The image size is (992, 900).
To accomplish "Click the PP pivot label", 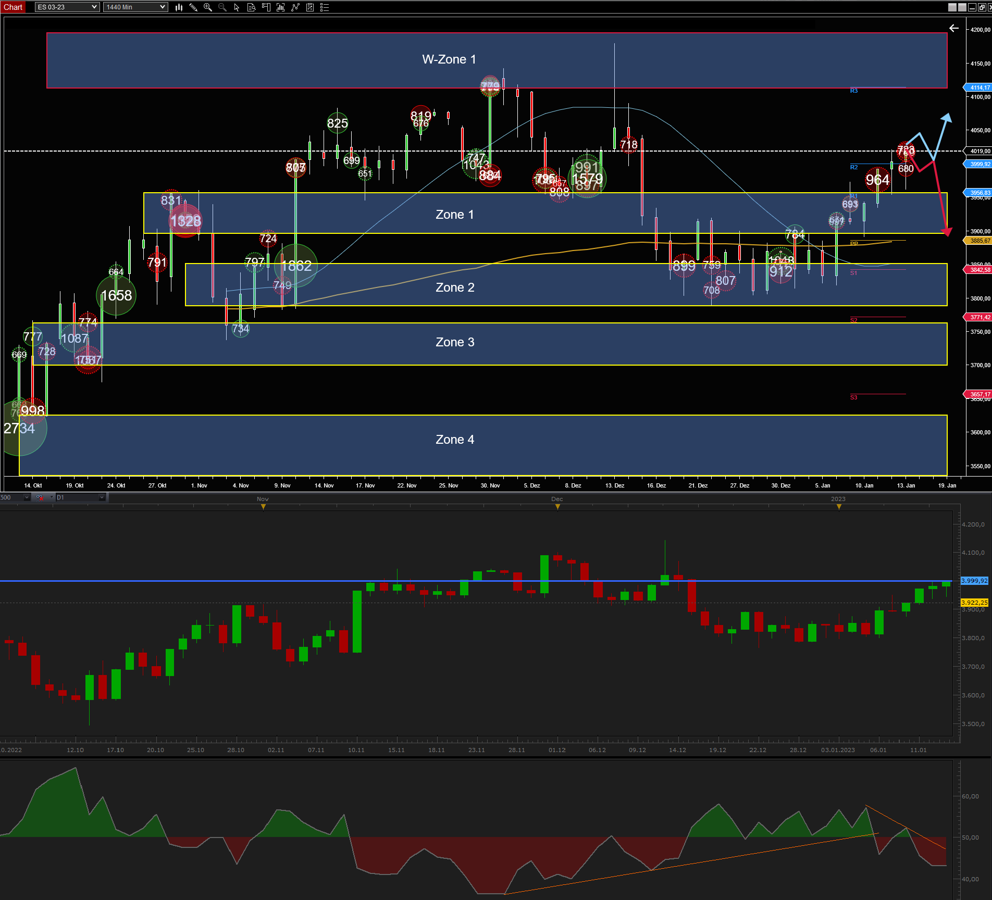I will tap(854, 244).
